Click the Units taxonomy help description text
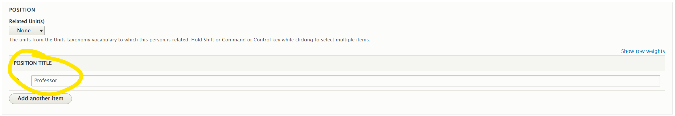 [99, 40]
